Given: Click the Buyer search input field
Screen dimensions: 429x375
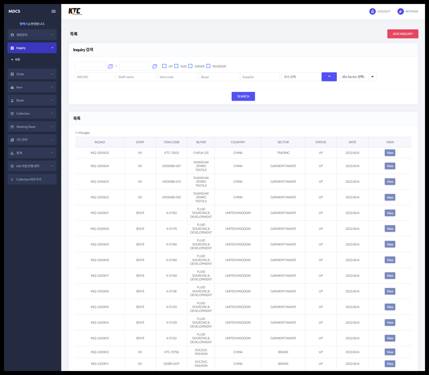Looking at the screenshot, I should [219, 77].
